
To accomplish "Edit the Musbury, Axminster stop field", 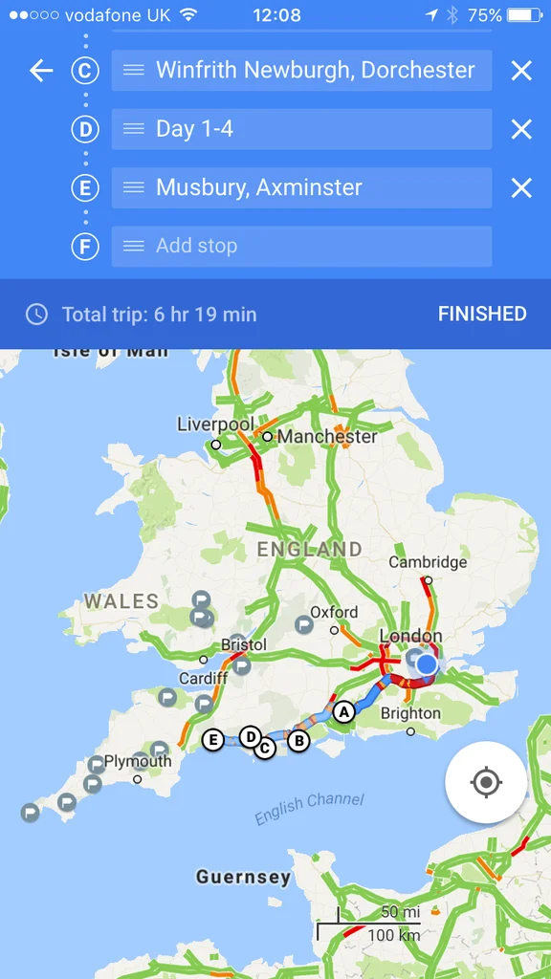I will coord(301,188).
